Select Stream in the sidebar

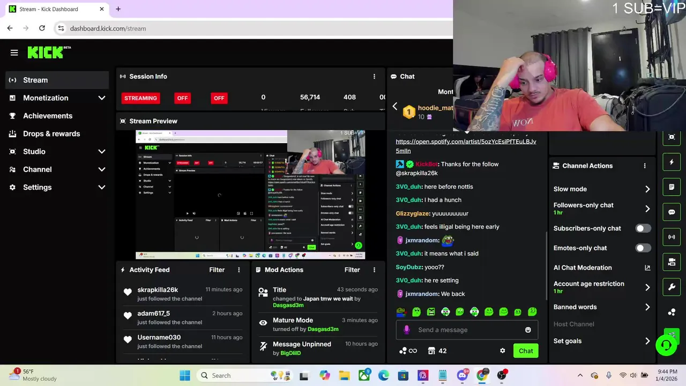pos(57,80)
